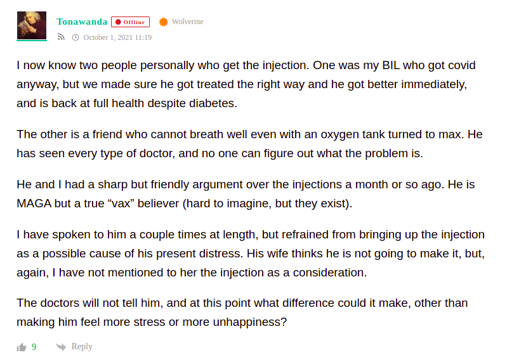Reply to this post via Reply link
The image size is (507, 362).
82,347
